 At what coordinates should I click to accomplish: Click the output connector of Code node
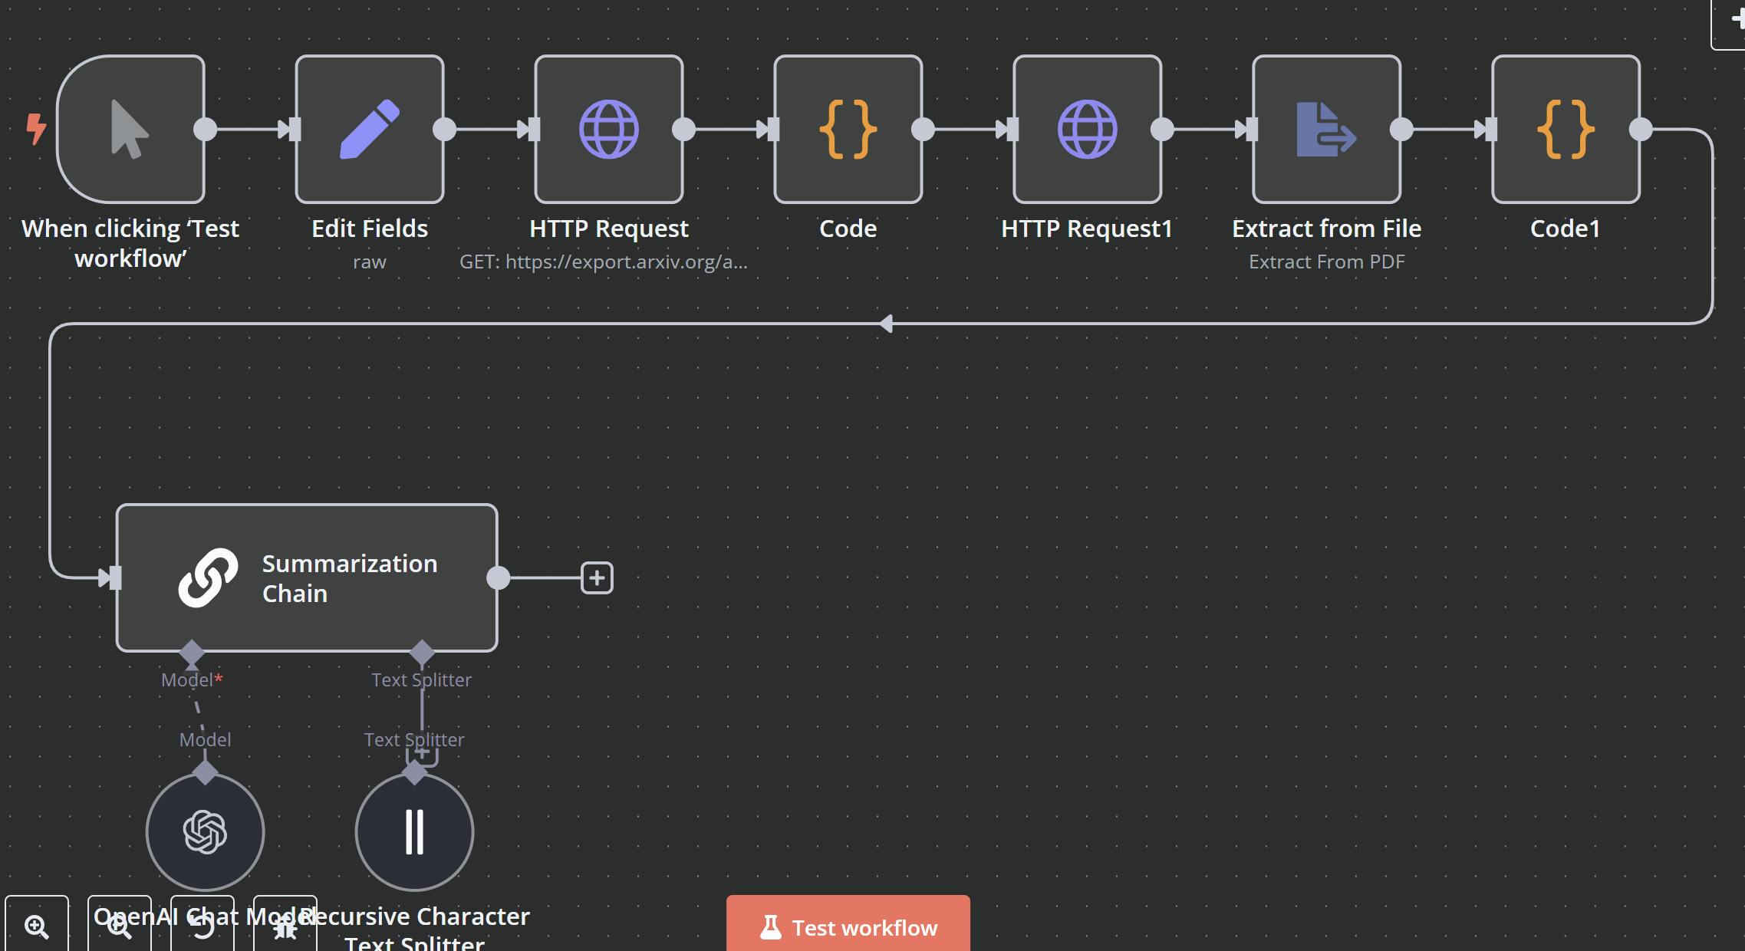923,130
